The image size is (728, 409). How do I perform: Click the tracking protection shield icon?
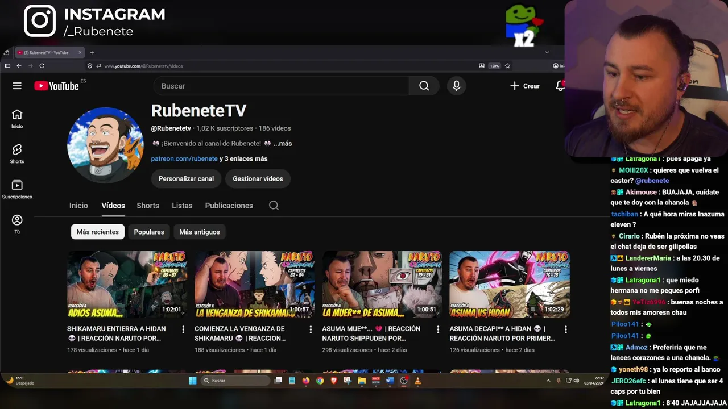pyautogui.click(x=90, y=66)
